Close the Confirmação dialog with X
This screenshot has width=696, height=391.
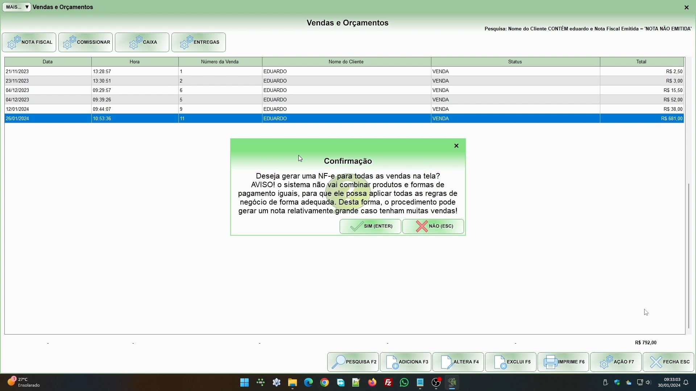[x=456, y=146]
